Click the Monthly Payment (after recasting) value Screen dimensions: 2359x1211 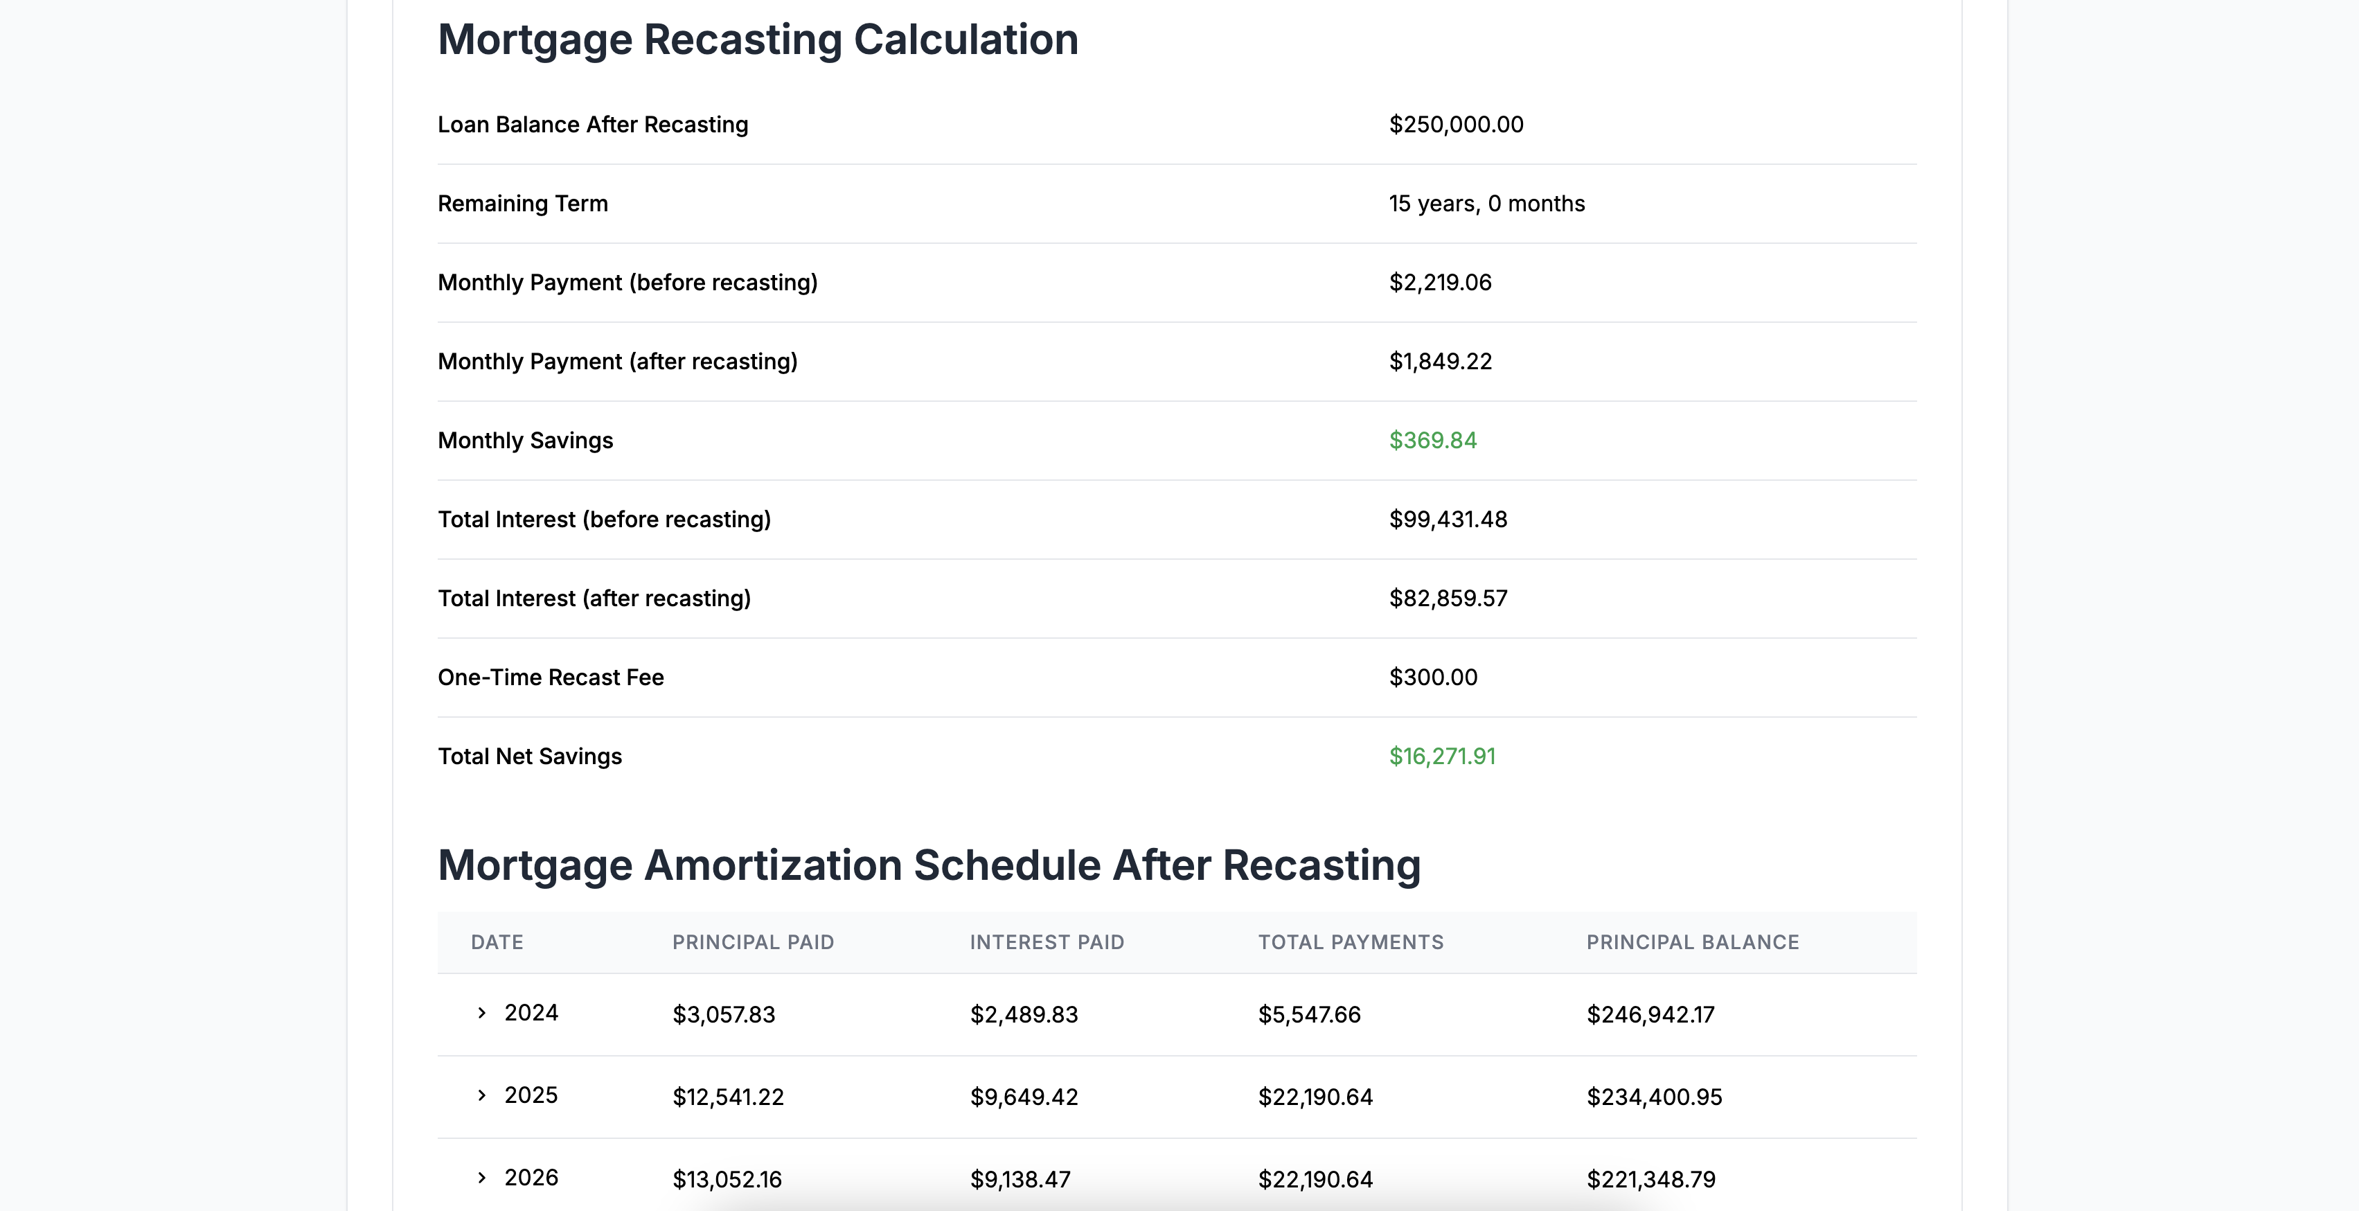pyautogui.click(x=1440, y=361)
